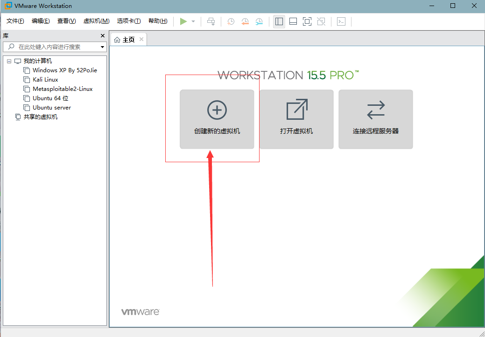Click the library search input field
This screenshot has height=337, width=485.
(x=55, y=47)
